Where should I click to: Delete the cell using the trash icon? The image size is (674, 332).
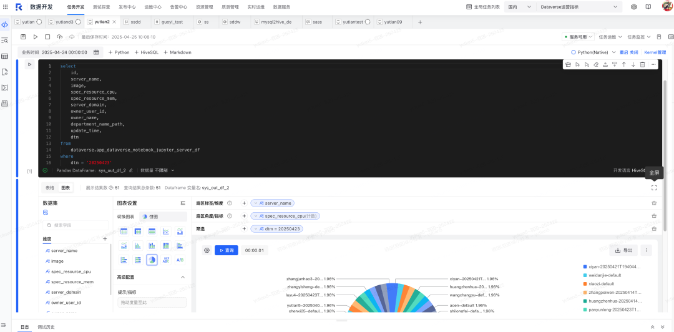click(643, 64)
